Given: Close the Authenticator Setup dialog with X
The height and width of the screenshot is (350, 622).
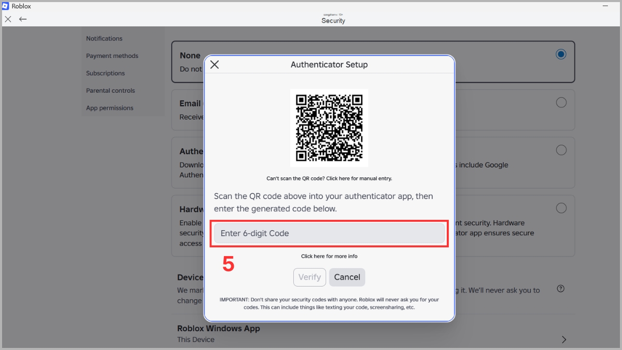Looking at the screenshot, I should click(x=215, y=65).
